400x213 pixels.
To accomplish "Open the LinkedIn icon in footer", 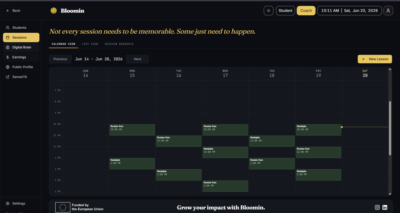I will coord(385,207).
